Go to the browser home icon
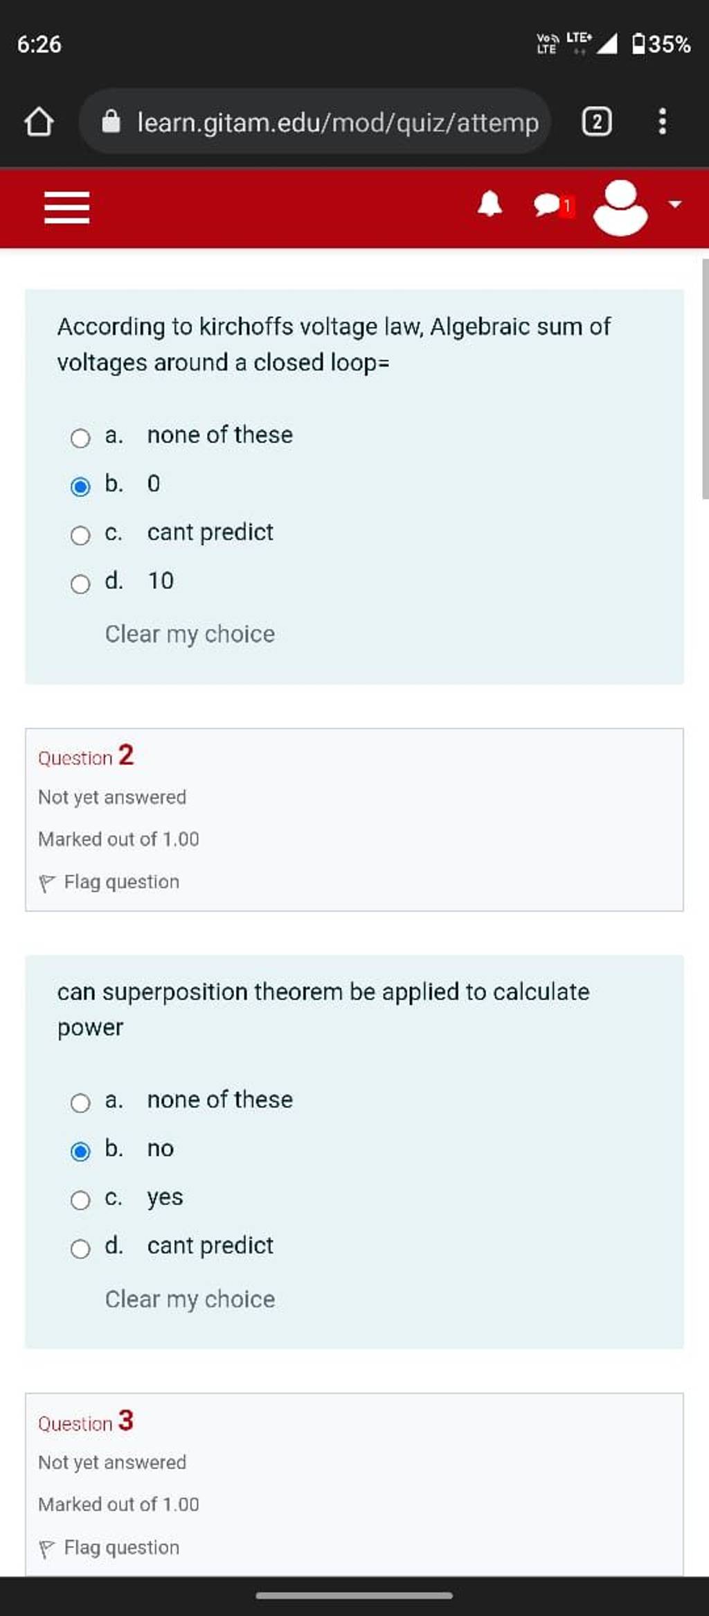Screen dimensions: 709x1616 pyautogui.click(x=39, y=122)
